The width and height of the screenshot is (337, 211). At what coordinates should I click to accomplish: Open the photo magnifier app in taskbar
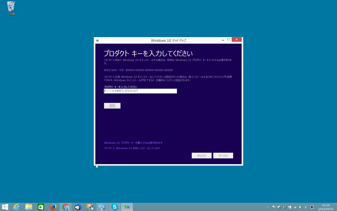tap(90, 207)
